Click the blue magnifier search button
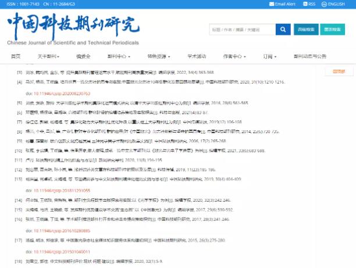 point(283,29)
